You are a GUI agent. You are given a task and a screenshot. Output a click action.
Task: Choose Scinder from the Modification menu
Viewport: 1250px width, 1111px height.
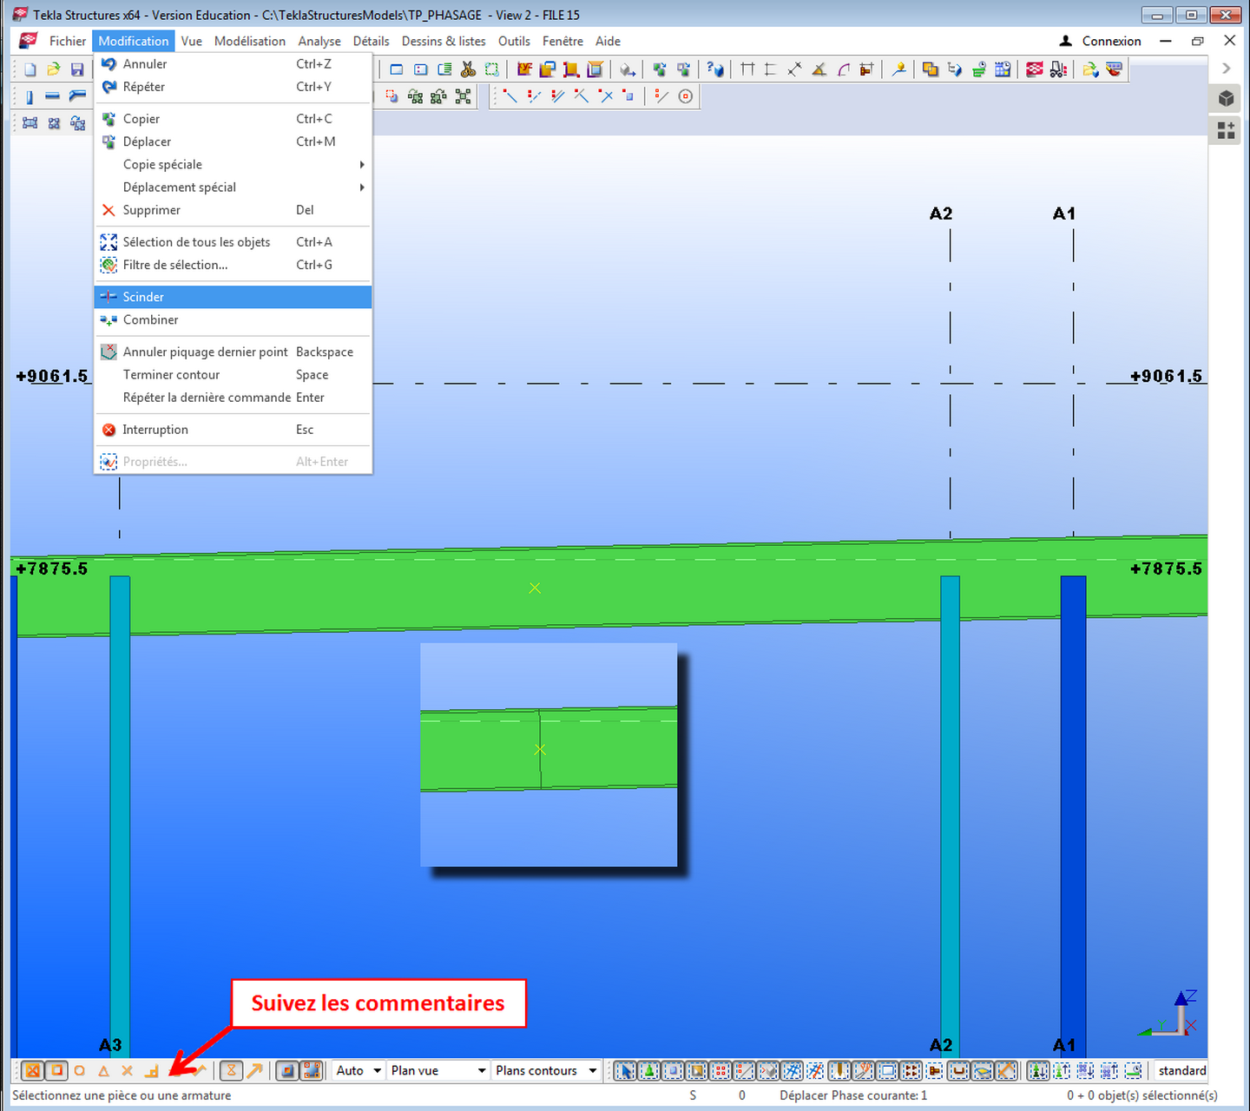pyautogui.click(x=233, y=297)
